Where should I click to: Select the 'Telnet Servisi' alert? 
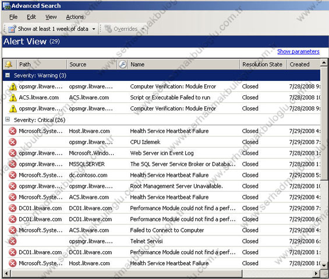[146, 241]
